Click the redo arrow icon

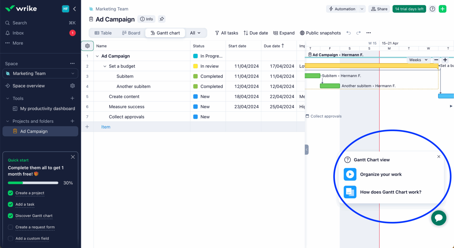[x=358, y=33]
